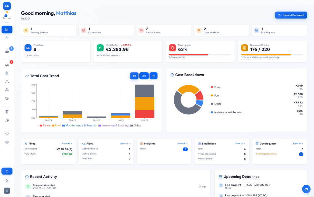View vehicles with the car sidebar icon
The height and width of the screenshot is (197, 314).
click(x=7, y=65)
